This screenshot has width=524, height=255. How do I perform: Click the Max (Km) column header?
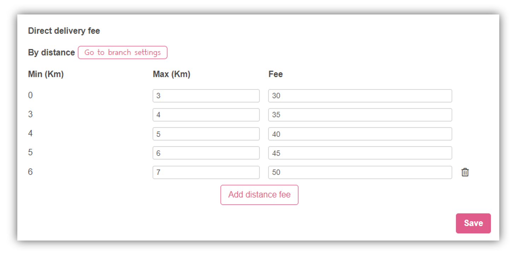tap(171, 74)
